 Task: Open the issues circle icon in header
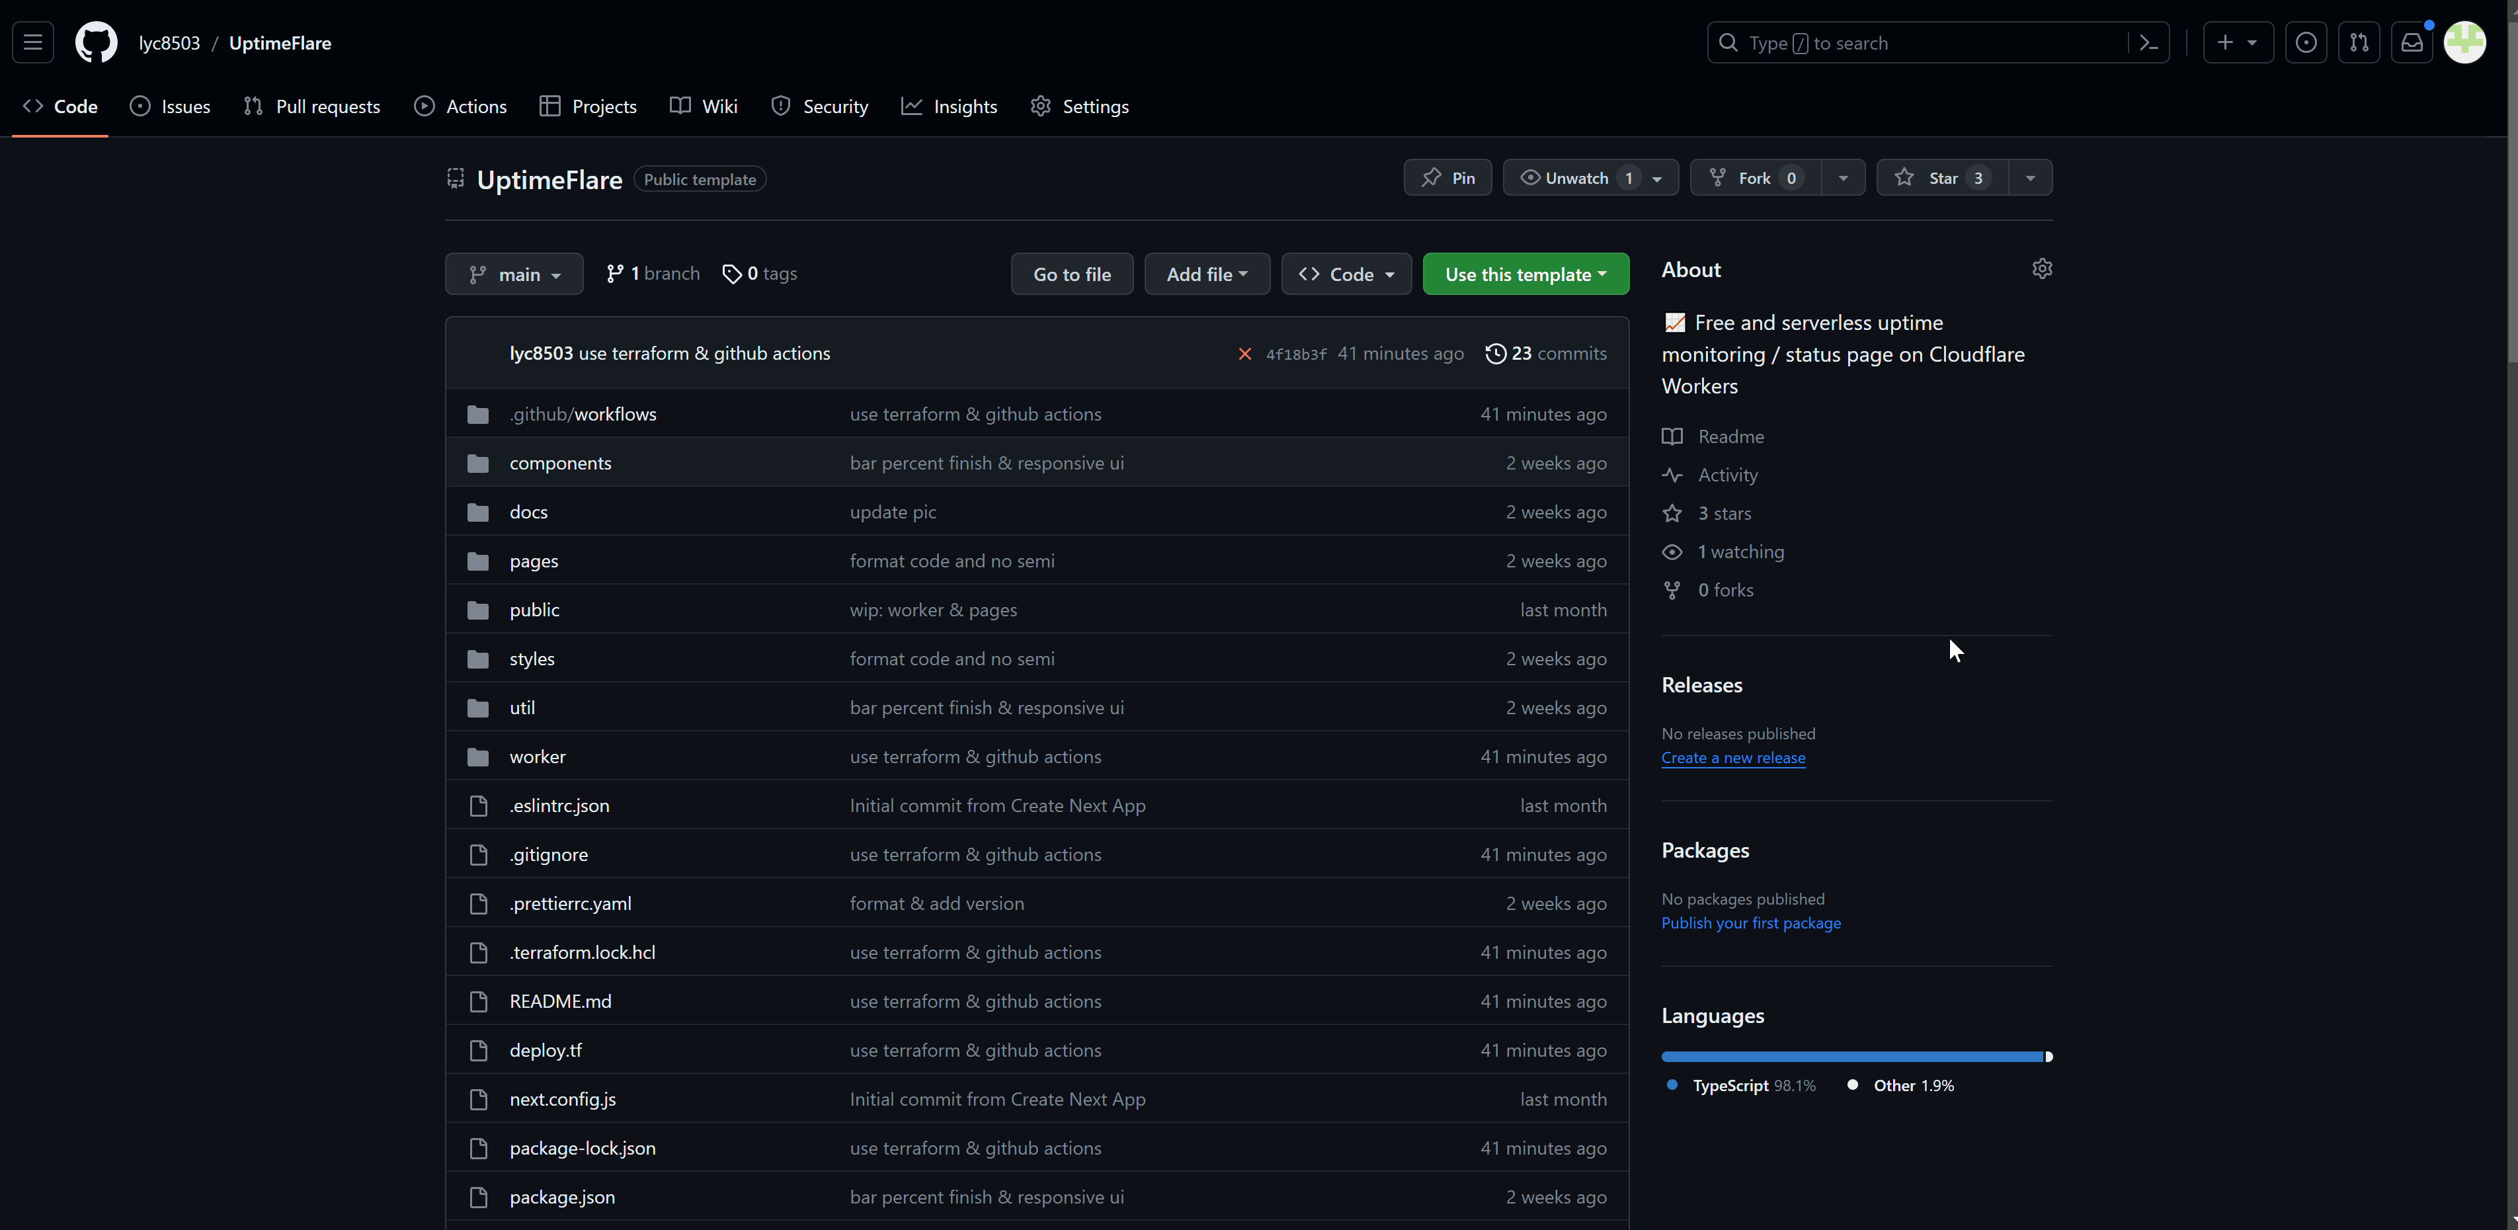(2306, 43)
